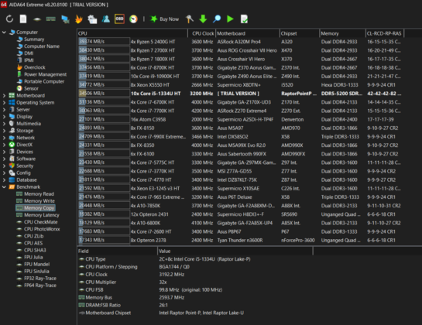422x325 pixels.
Task: Sort by Memory column header
Action: click(x=342, y=33)
